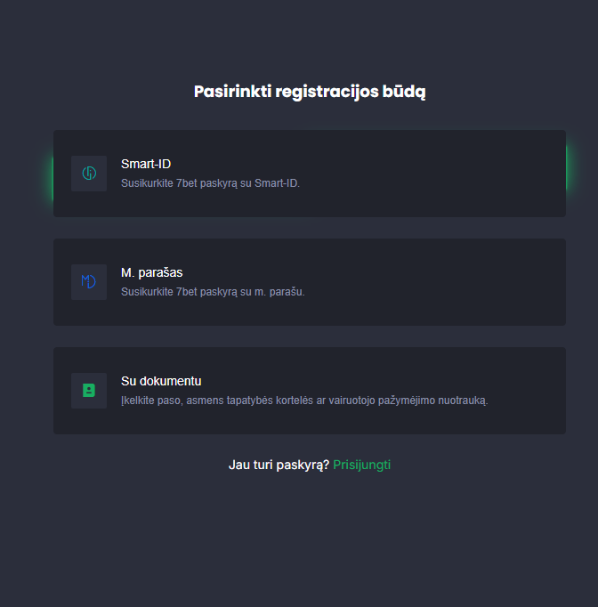The height and width of the screenshot is (607, 598).
Task: Click empty right area of Smart-ID card
Action: 445,174
